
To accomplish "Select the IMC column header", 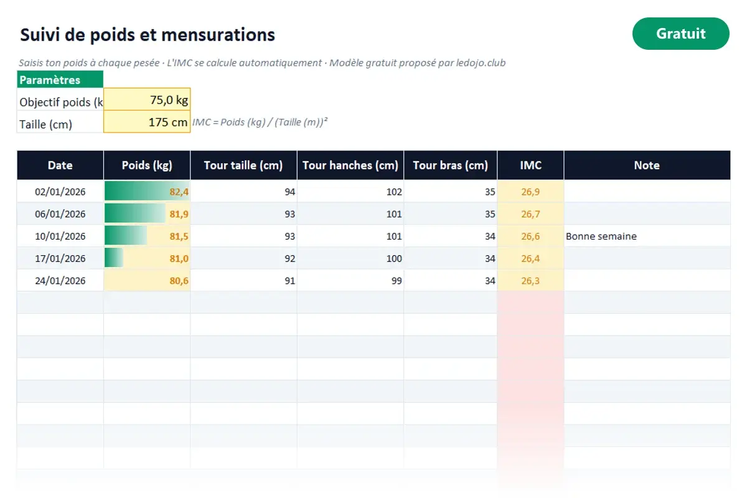I will point(531,166).
